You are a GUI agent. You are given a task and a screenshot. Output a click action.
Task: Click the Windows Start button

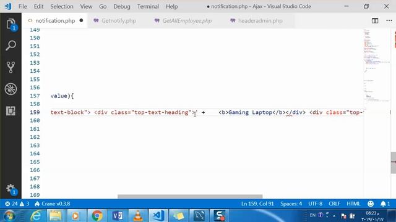coord(10,216)
